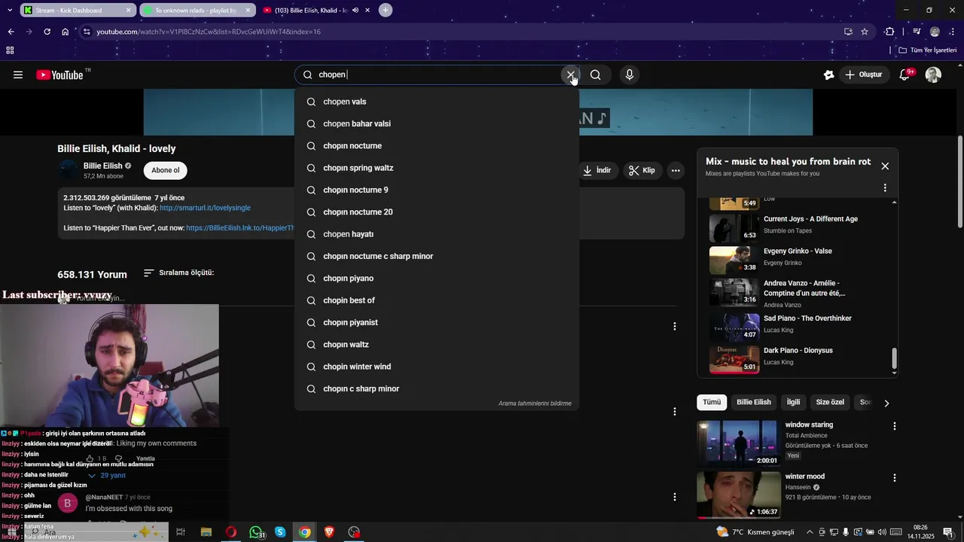
Task: Open Mix playlist three-dot options
Action: [885, 187]
